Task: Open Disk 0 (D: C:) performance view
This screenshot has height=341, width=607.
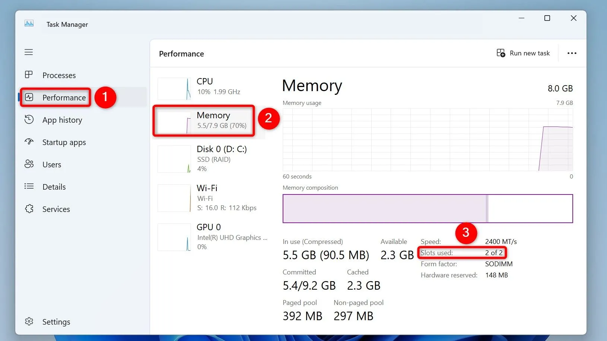Action: (x=221, y=158)
